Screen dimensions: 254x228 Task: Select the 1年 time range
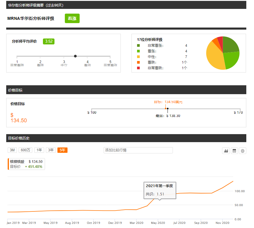pos(39,150)
